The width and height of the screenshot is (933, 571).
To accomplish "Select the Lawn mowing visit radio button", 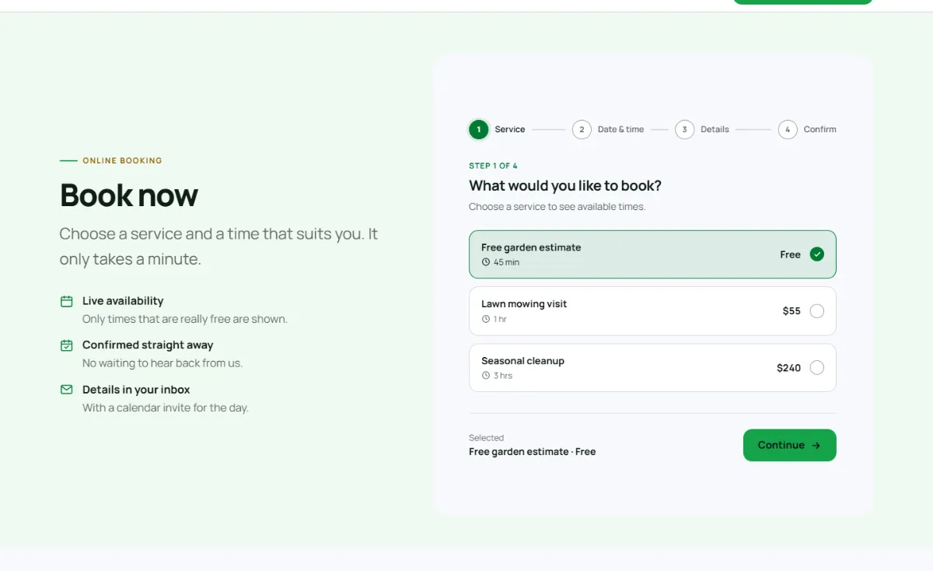I will (816, 311).
